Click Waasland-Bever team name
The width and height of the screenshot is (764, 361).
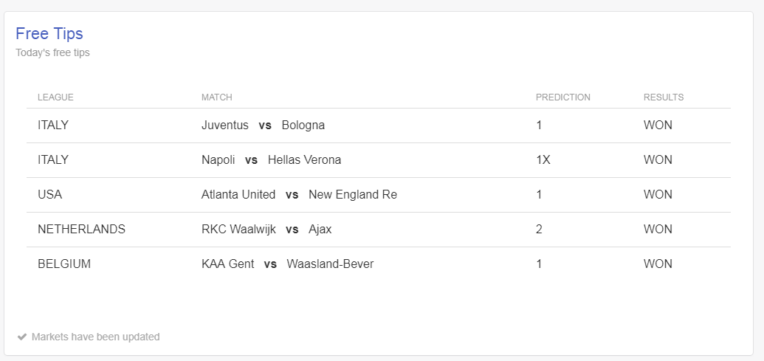(330, 264)
